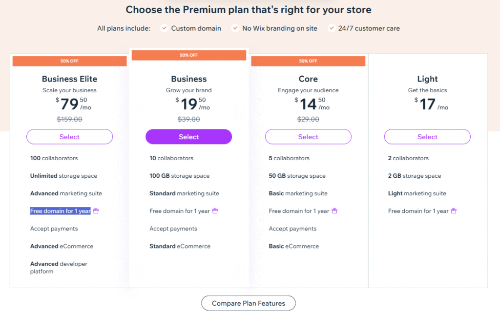Click checkmark icon beside 24/7 customer care
Viewport: 500px width, 314px height.
click(332, 28)
